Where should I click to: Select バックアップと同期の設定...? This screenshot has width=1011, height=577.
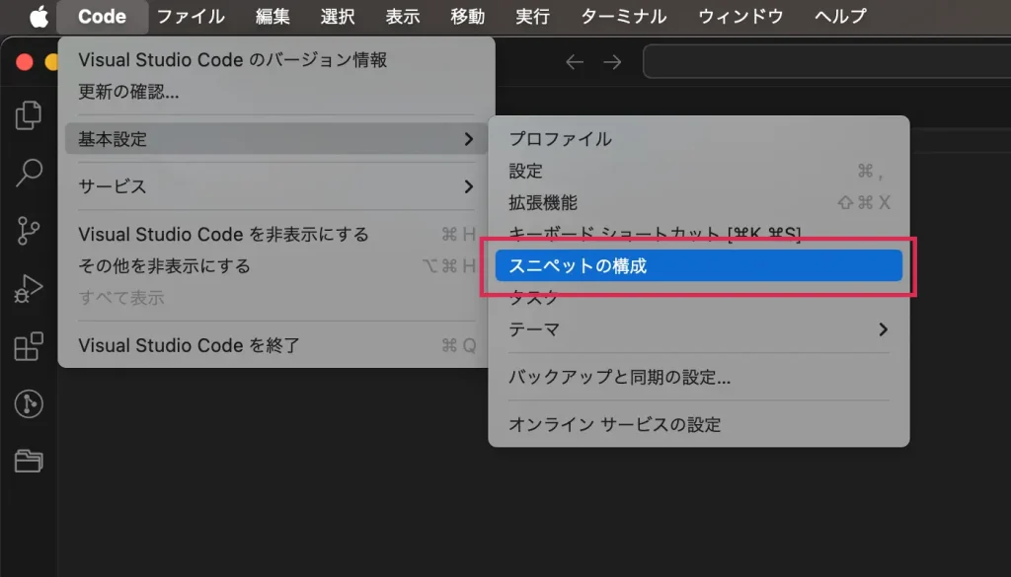tap(699, 377)
